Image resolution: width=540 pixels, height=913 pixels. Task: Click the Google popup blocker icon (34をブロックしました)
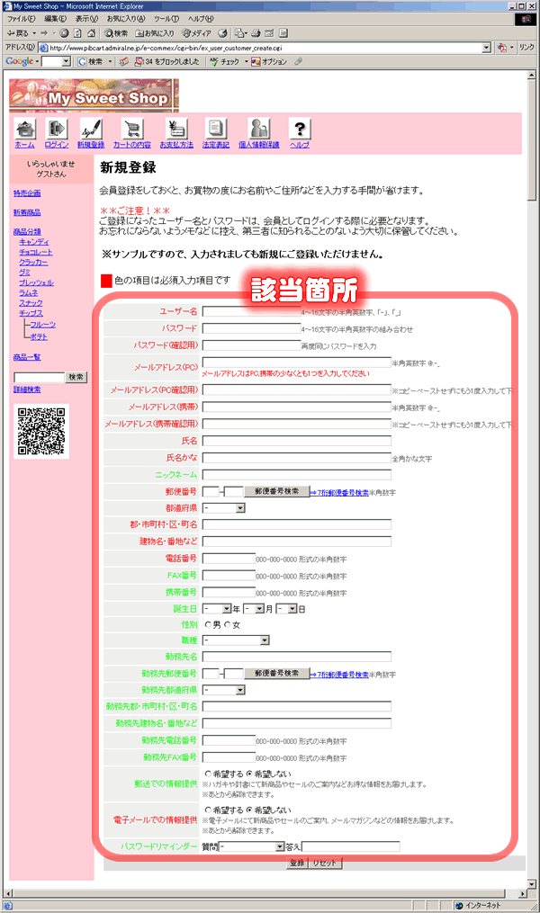tap(166, 61)
